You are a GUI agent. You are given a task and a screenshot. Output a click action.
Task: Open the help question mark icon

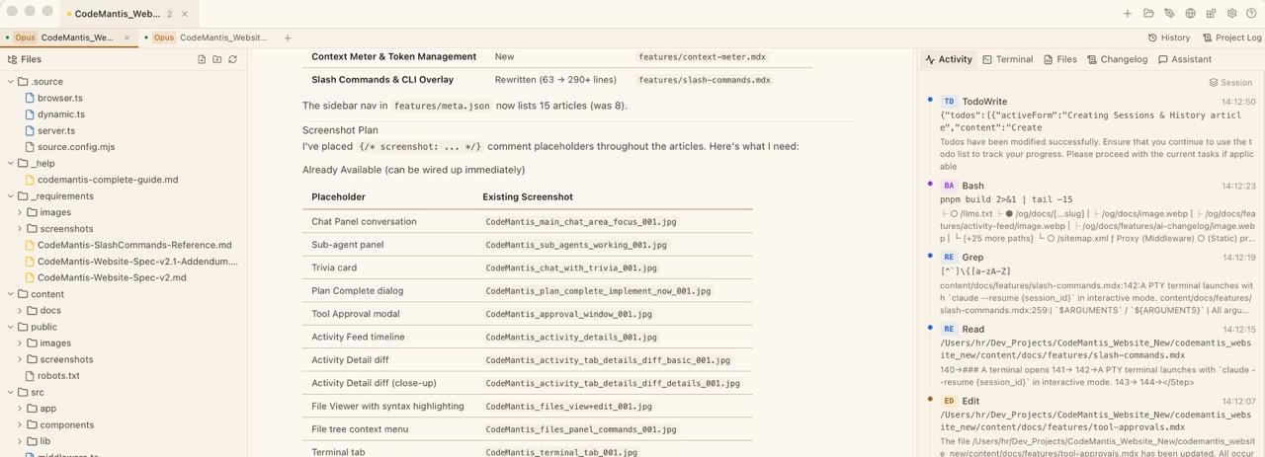[1251, 14]
